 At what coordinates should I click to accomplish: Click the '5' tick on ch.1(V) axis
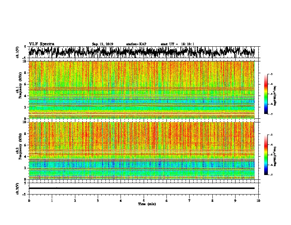[25, 47]
